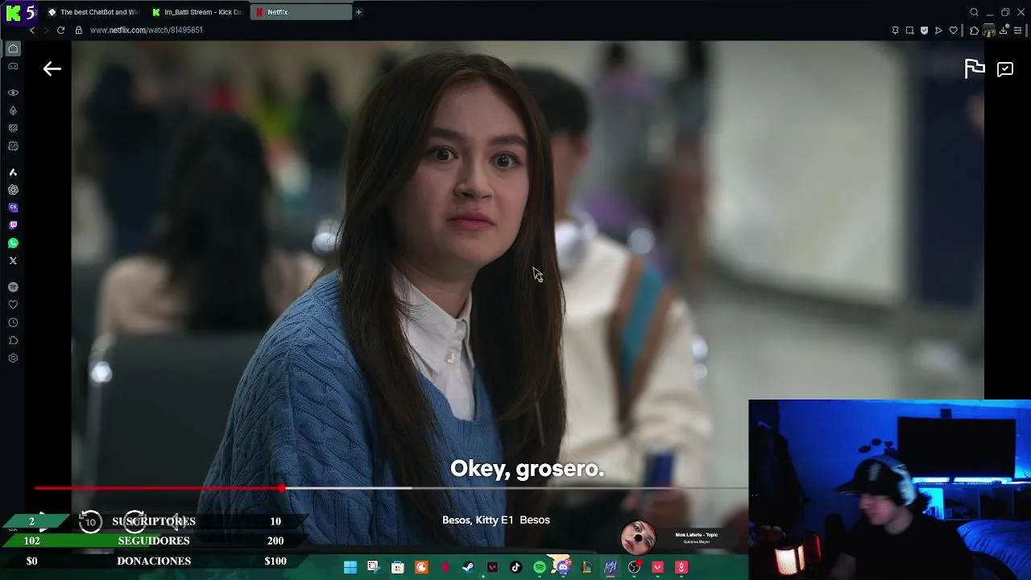The width and height of the screenshot is (1031, 580).
Task: Click the SEGUIDORES counter label
Action: click(x=154, y=541)
